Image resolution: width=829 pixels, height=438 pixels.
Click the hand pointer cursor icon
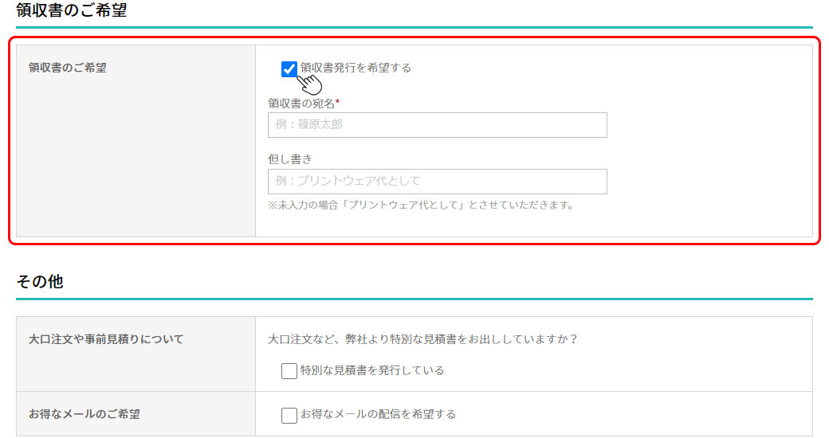pyautogui.click(x=309, y=82)
